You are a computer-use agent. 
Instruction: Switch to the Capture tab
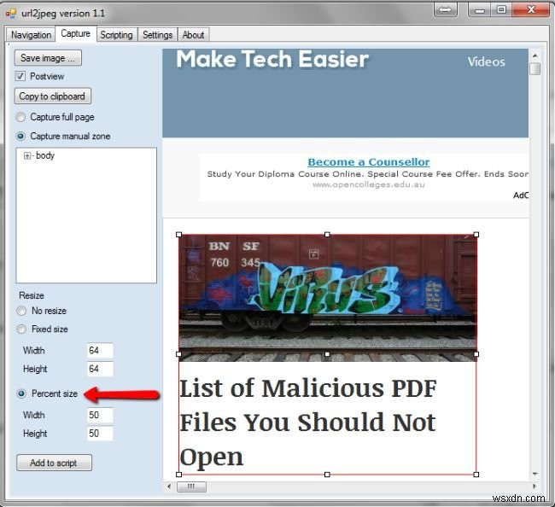75,34
